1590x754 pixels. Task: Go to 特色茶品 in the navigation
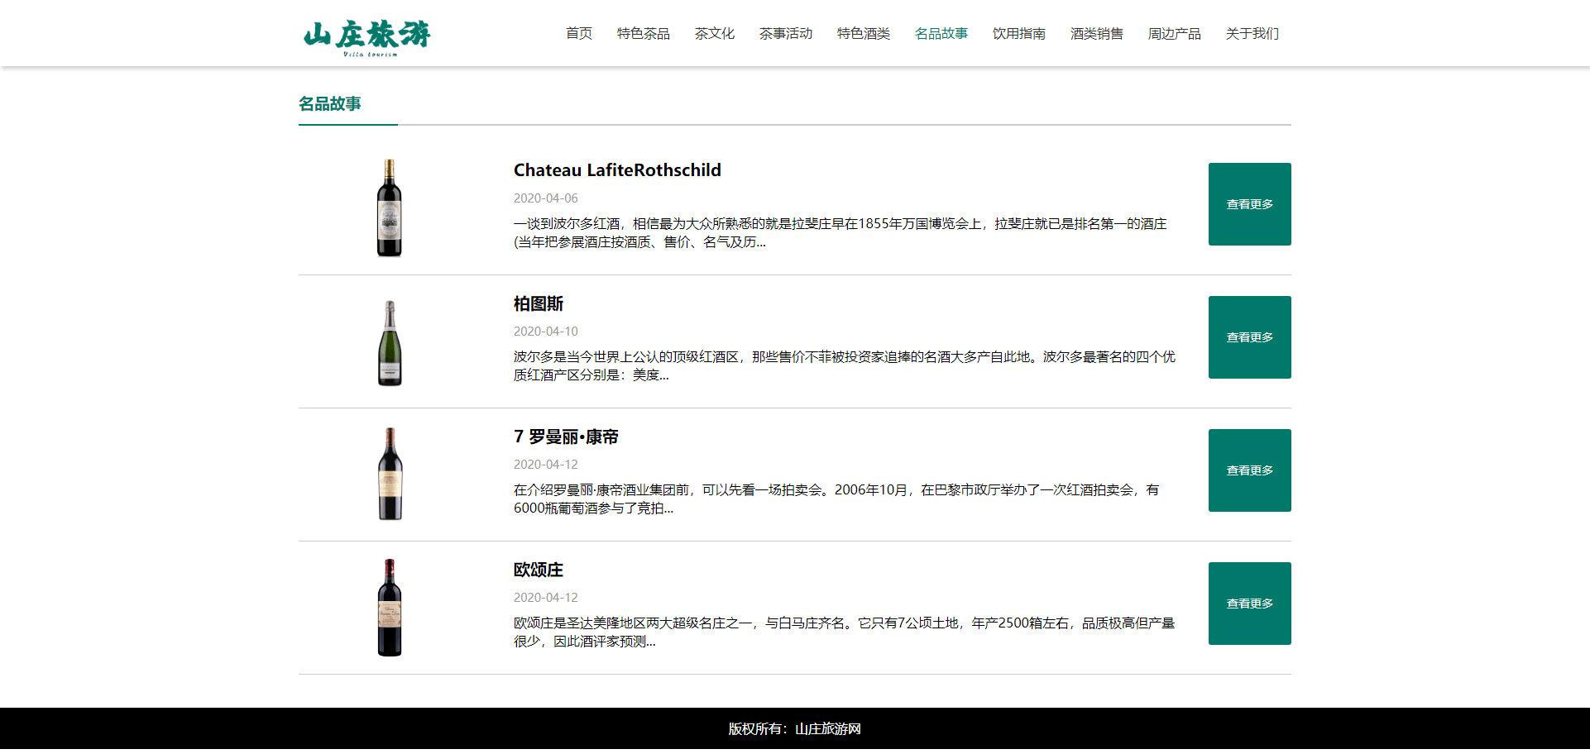[644, 34]
